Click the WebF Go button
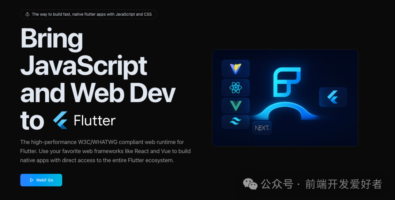 (x=41, y=180)
